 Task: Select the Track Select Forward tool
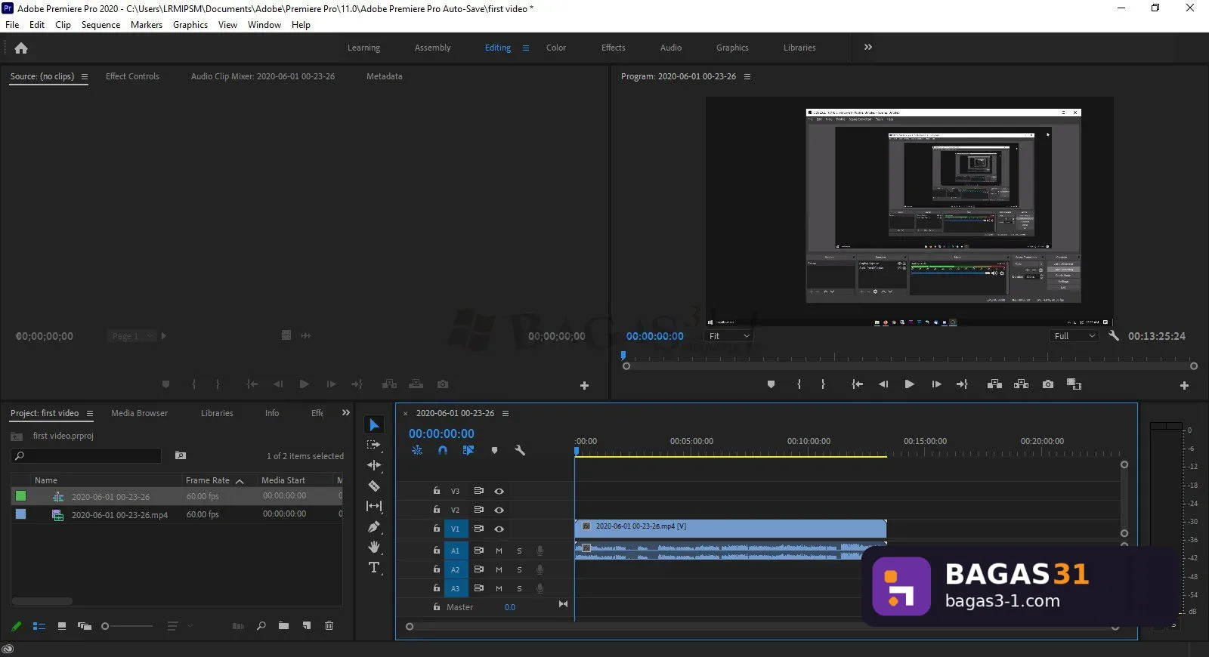(374, 446)
